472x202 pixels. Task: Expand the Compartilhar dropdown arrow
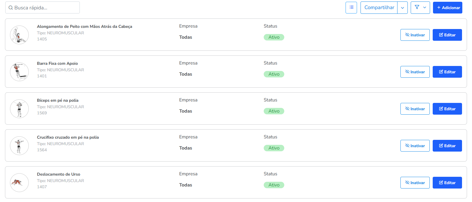point(402,8)
